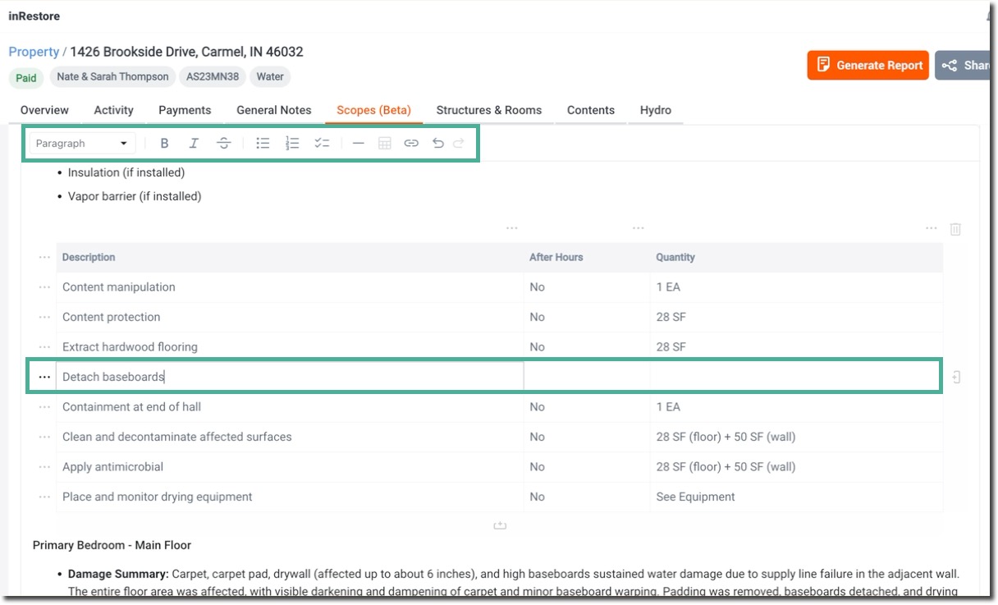Open row options for Detach baseboards row
The image size is (998, 605).
pyautogui.click(x=44, y=377)
